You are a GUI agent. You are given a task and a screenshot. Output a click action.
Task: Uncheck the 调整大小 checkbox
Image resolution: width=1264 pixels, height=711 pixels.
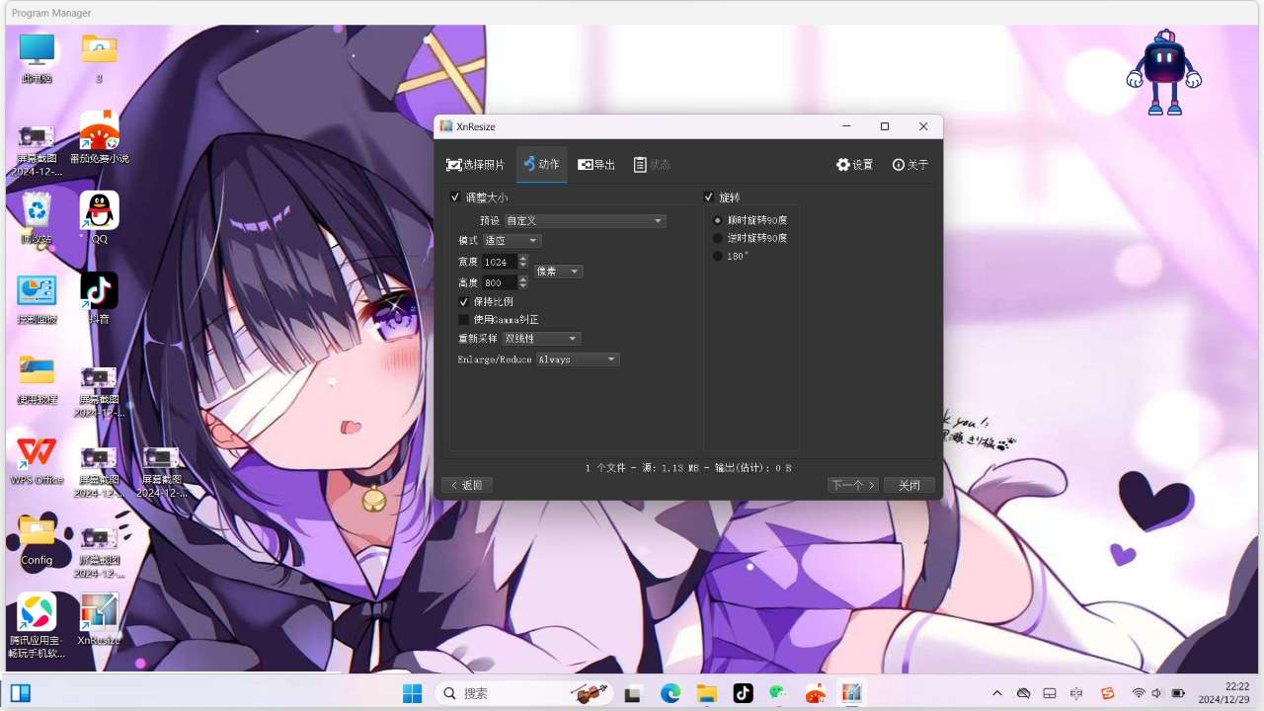click(x=455, y=197)
